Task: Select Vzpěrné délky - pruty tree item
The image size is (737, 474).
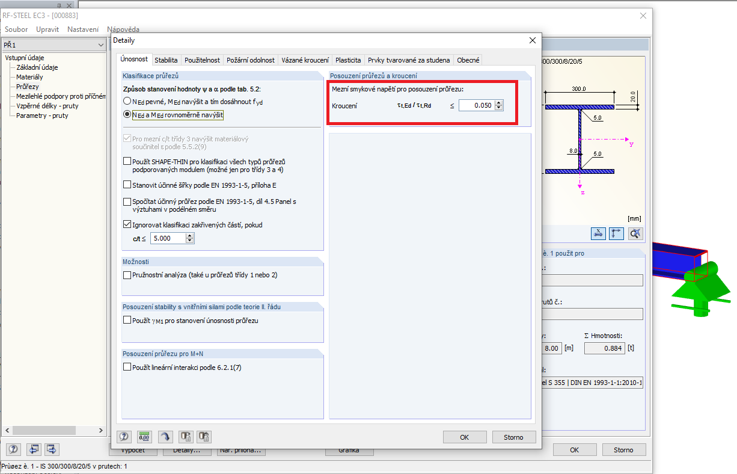Action: coord(47,106)
